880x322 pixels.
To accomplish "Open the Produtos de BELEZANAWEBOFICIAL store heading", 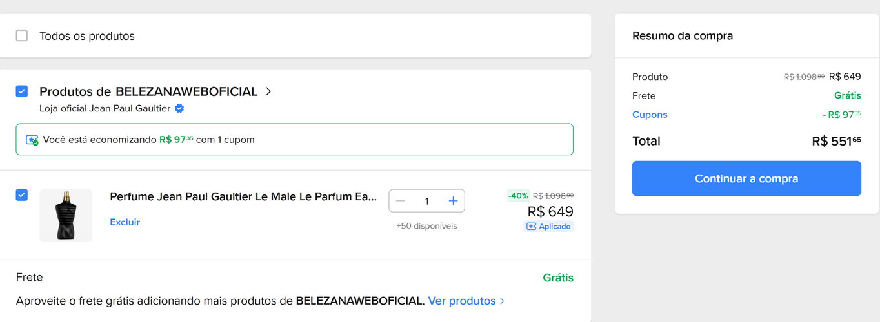I will (x=148, y=91).
